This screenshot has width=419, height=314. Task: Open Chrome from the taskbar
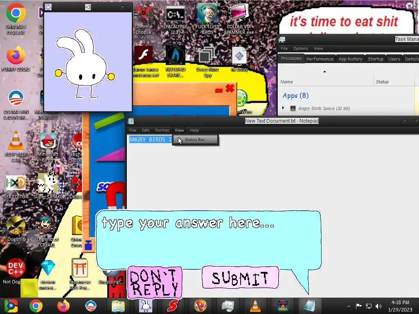pos(36,306)
